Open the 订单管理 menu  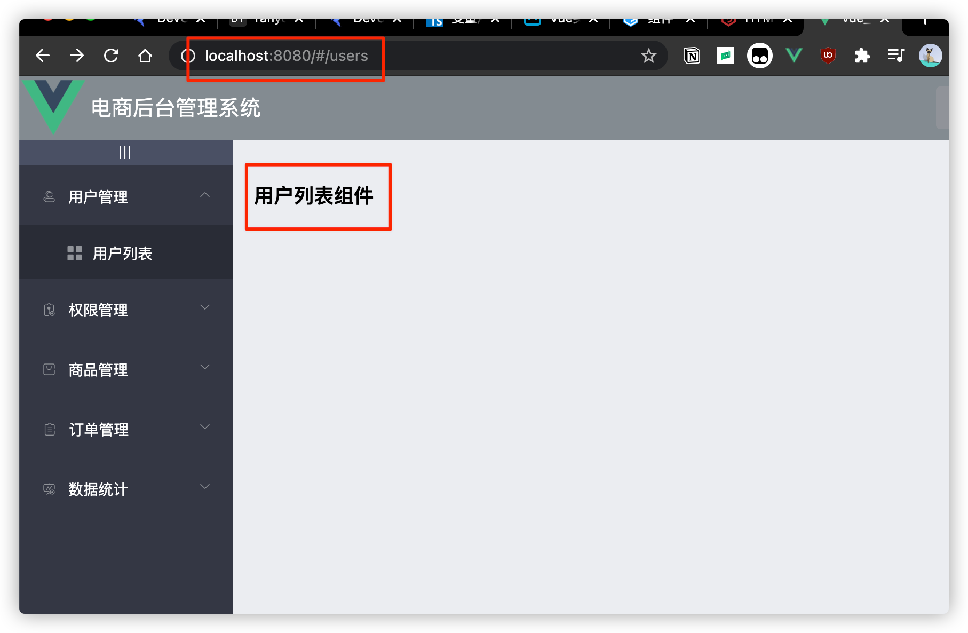point(126,429)
